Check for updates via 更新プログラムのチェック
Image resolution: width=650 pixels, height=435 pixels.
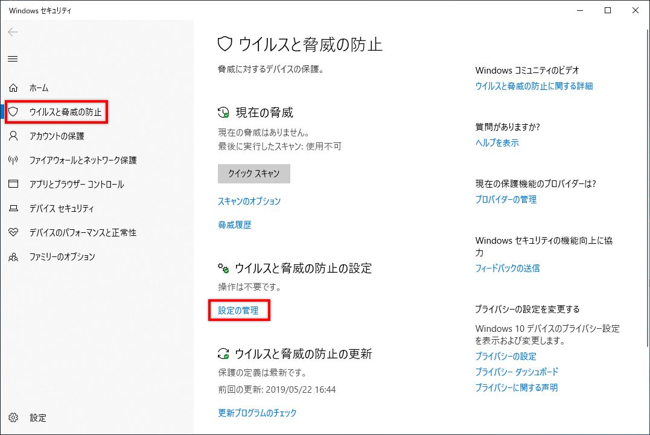(256, 413)
